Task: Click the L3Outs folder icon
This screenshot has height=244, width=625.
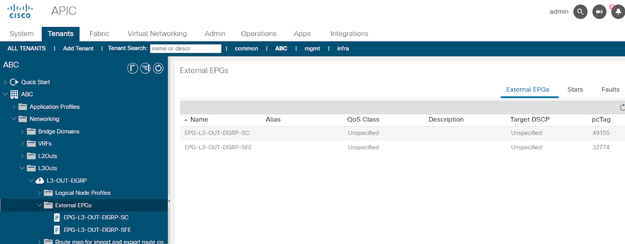Action: pos(32,168)
